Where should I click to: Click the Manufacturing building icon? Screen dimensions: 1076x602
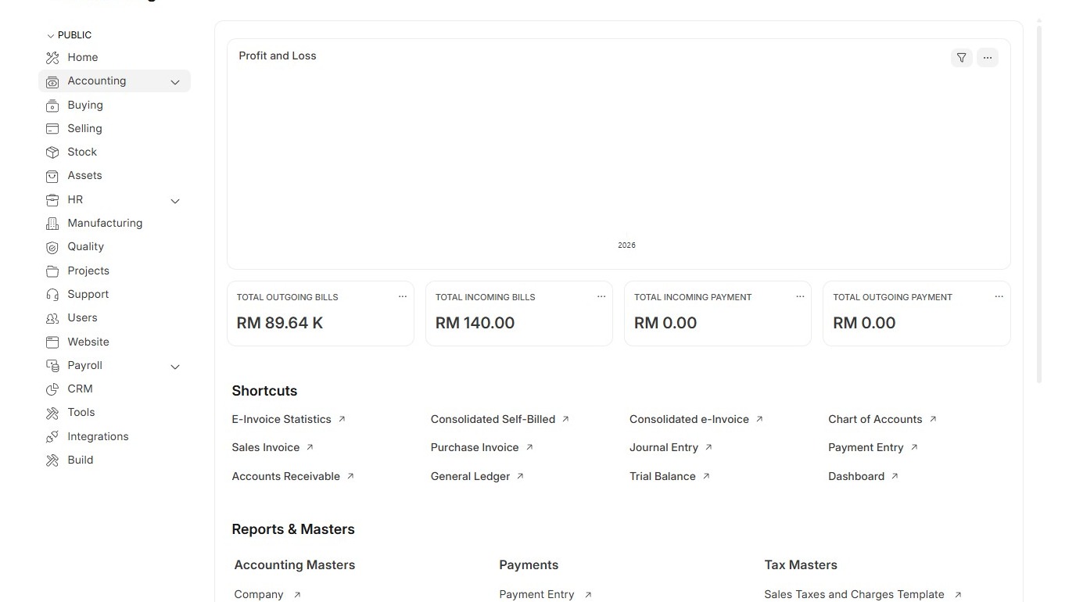(52, 224)
